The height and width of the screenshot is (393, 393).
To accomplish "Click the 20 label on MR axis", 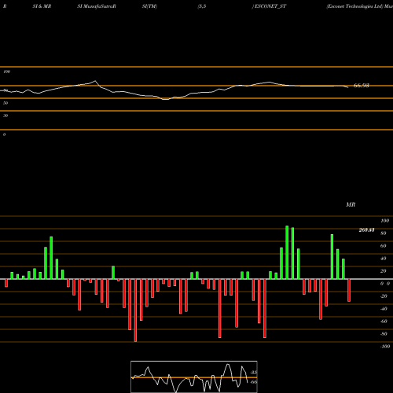I will (384, 271).
